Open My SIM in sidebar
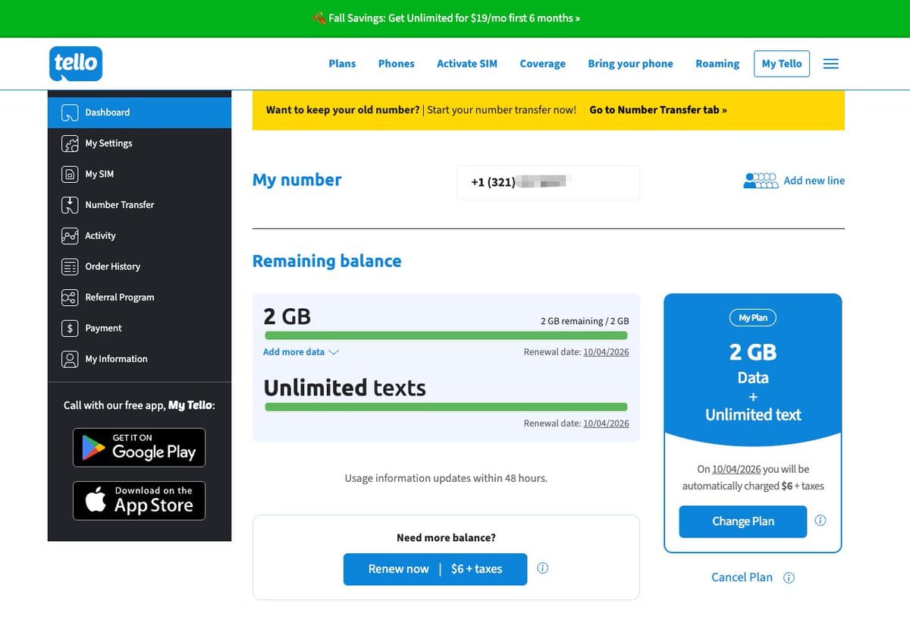 pyautogui.click(x=140, y=174)
